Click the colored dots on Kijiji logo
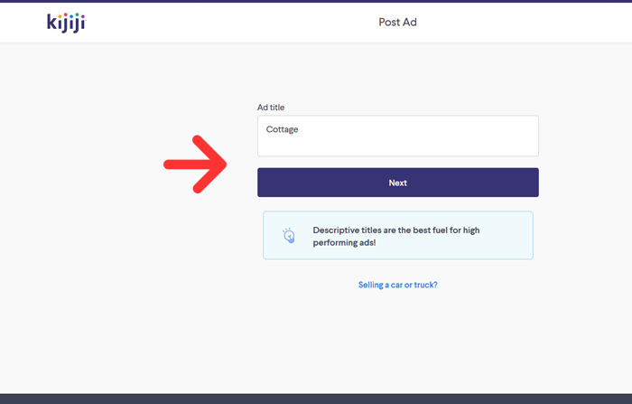Viewport: 632px width, 404px height. (71, 16)
